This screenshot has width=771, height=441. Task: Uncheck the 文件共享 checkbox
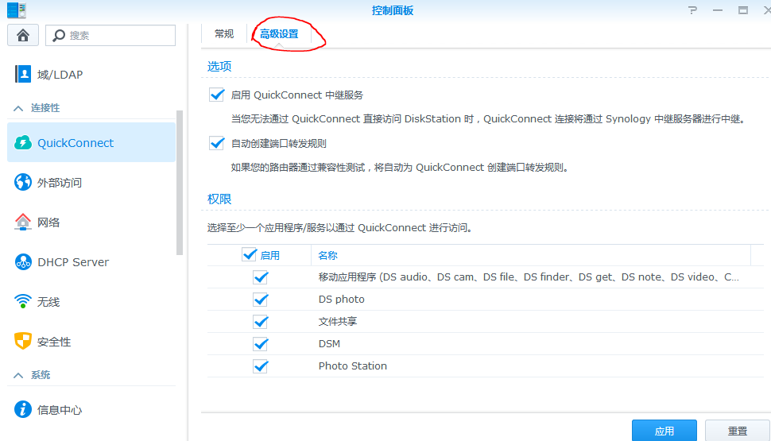[x=261, y=322]
